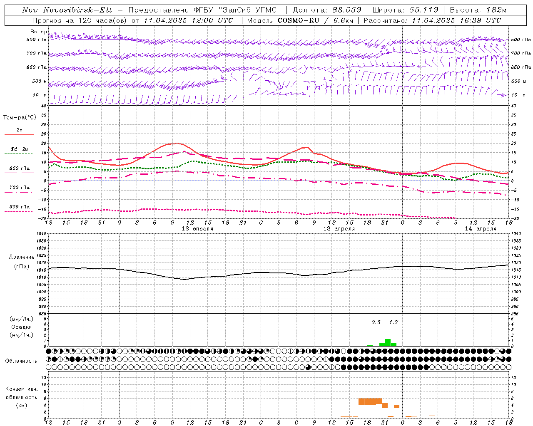
Task: Click the (мм/1ч.) precipitation unit label
Action: [22, 335]
